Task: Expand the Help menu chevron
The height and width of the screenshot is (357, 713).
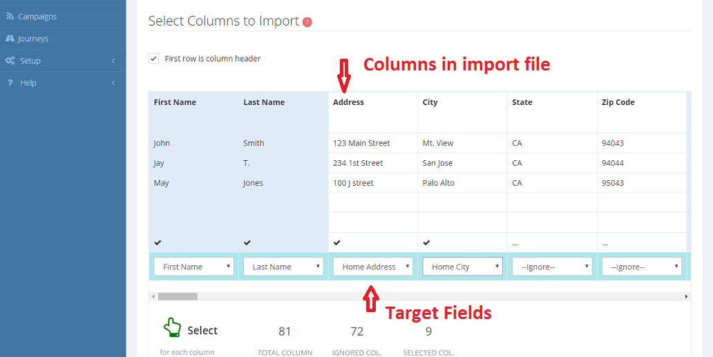Action: tap(113, 83)
